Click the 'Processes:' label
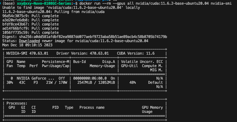237x122 pixels. click(x=17, y=104)
